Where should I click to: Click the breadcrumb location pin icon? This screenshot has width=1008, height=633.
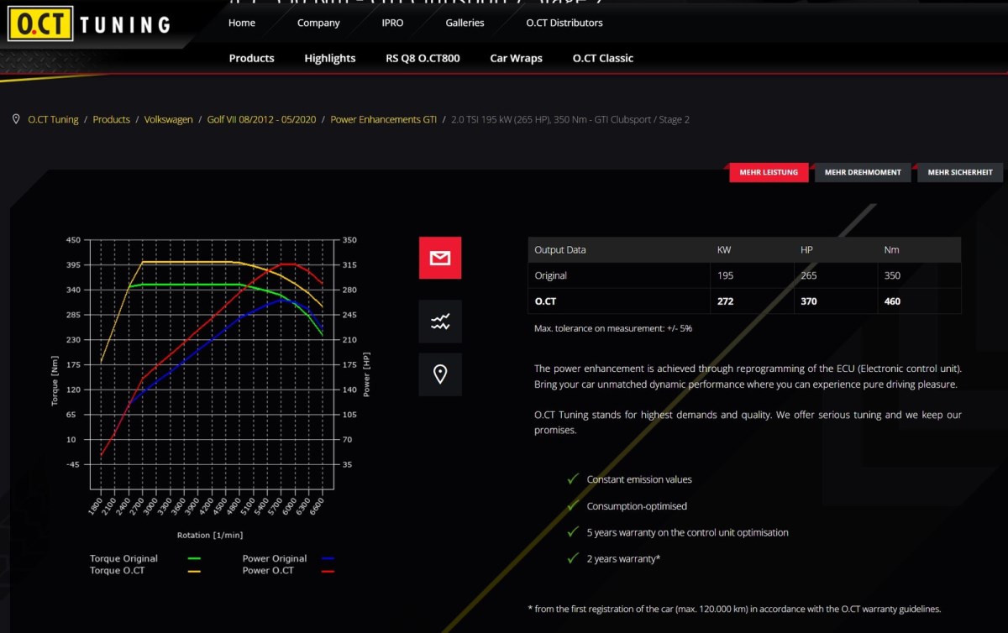[x=16, y=119]
